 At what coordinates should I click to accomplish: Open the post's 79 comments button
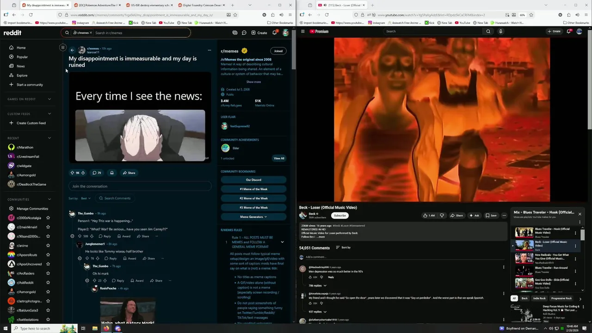coord(97,173)
